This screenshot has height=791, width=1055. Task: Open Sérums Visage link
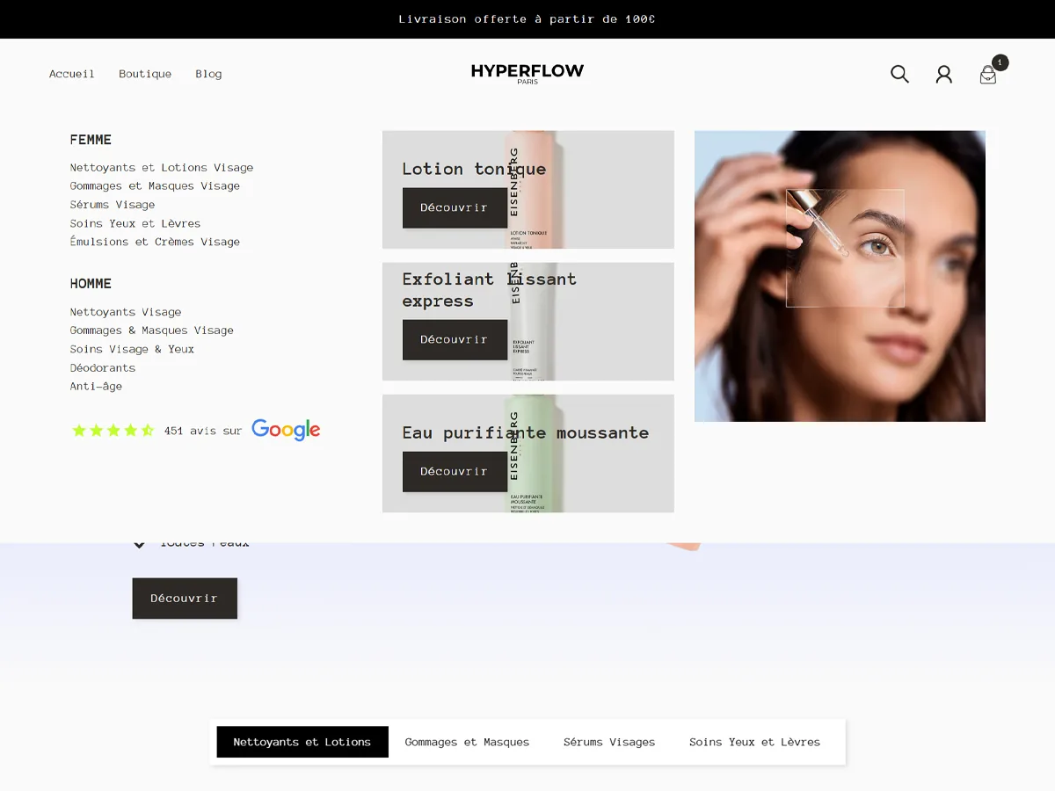click(113, 204)
